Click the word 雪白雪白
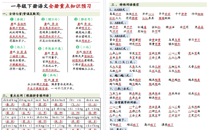Image resolution: width=209 pixels, height=130 pixels. pyautogui.click(x=115, y=40)
